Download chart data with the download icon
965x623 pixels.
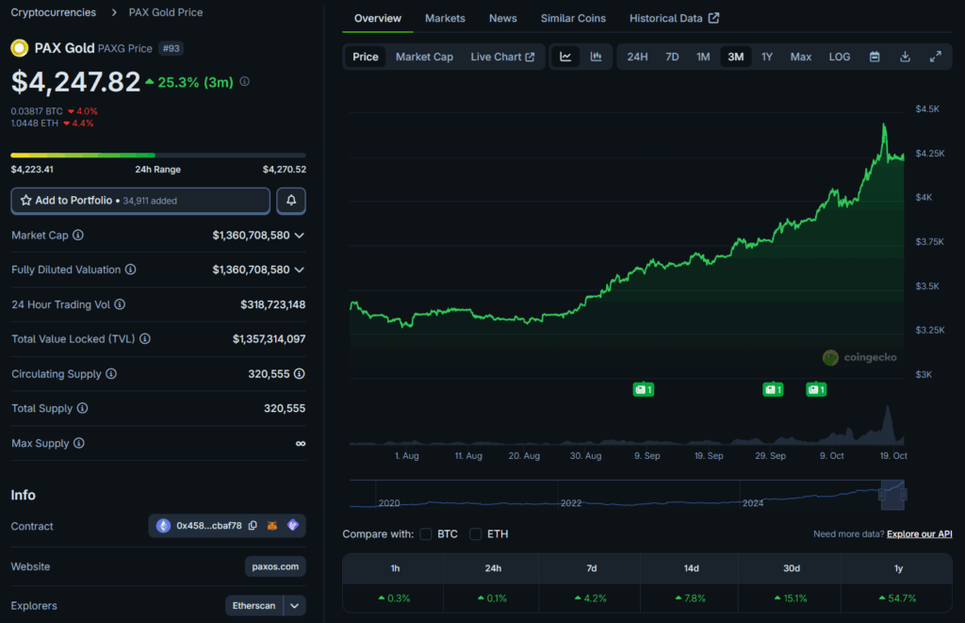tap(905, 57)
